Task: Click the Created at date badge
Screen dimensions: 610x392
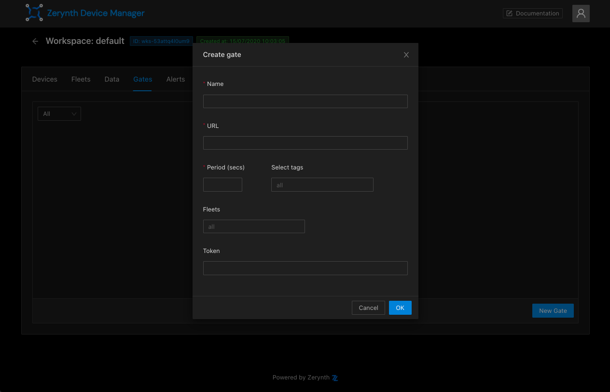Action: tap(243, 42)
